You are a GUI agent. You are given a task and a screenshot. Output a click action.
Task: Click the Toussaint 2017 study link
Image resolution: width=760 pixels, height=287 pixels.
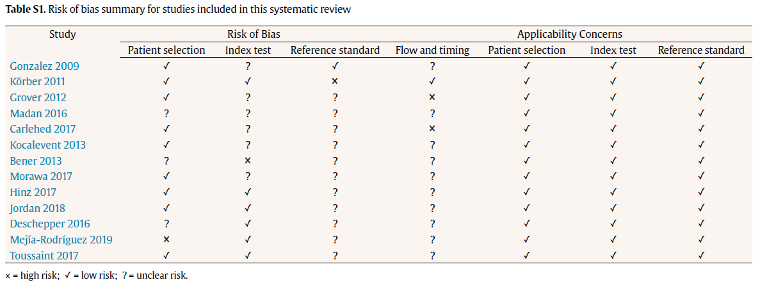[x=45, y=256]
